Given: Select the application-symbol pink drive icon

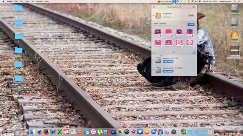Looking at the screenshot, I should coord(190,43).
